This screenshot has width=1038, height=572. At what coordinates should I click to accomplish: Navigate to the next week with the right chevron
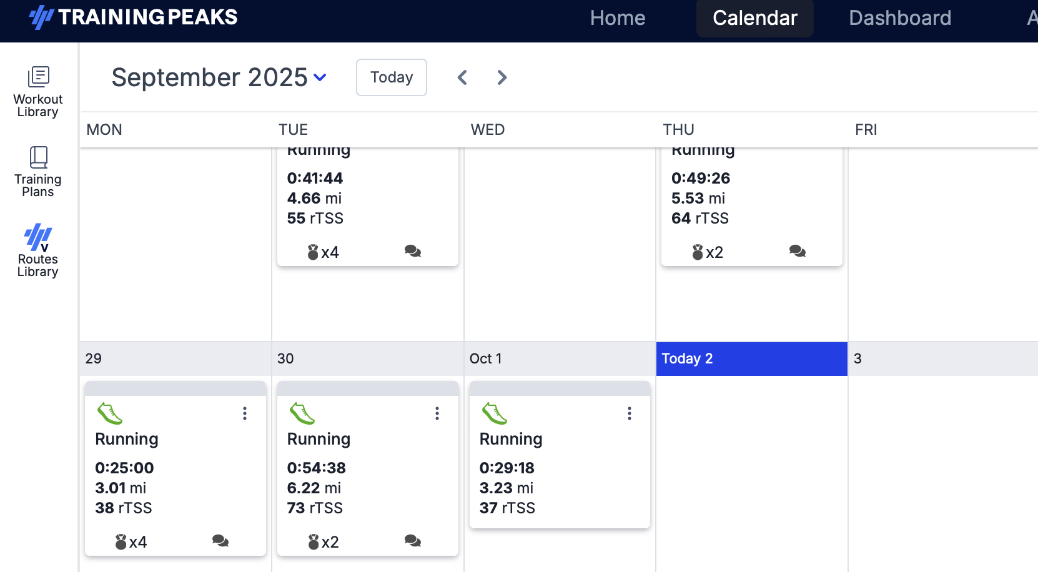[502, 77]
